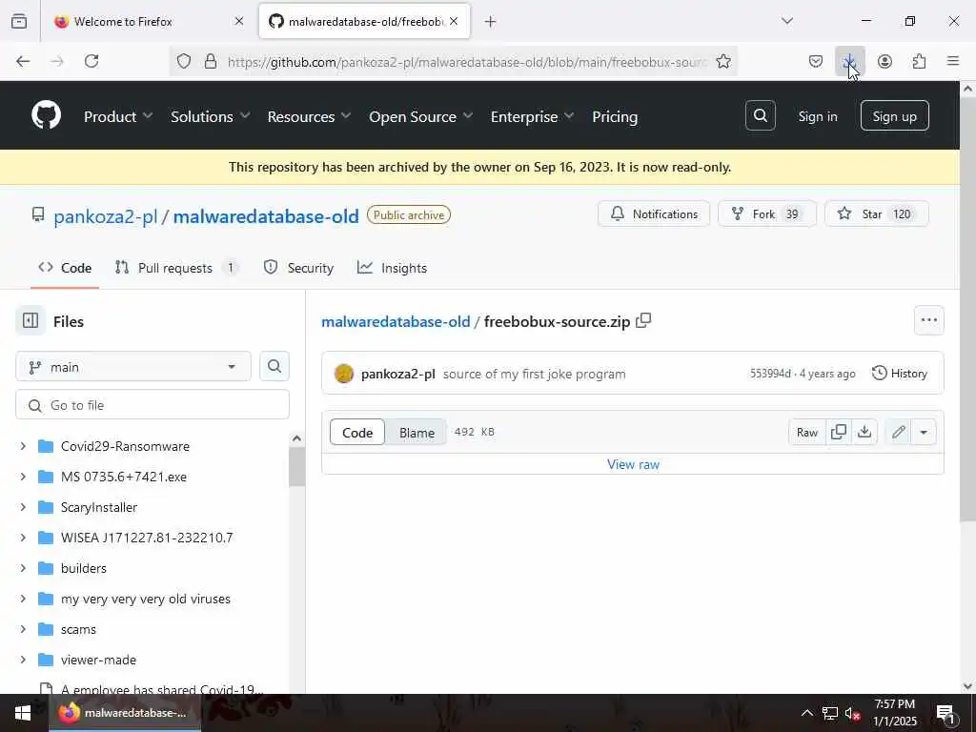Click the Sign in link
Screen dimensions: 976x732
tap(818, 116)
